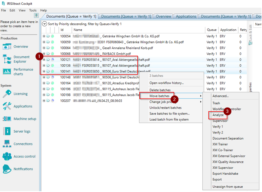The height and width of the screenshot is (192, 262).
Task: Choose Move batches in context menu
Action: point(171,96)
